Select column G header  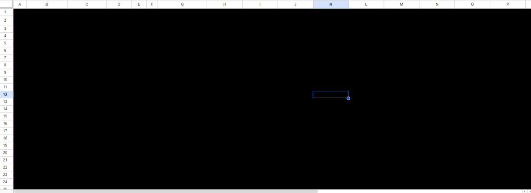[182, 4]
